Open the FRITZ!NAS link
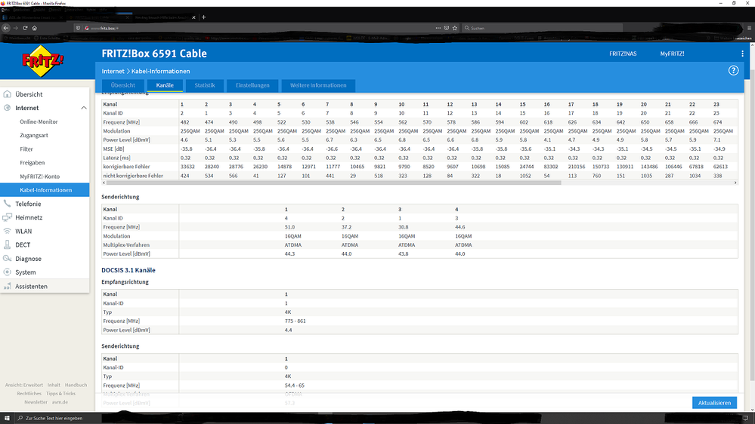This screenshot has height=424, width=755. click(x=623, y=54)
